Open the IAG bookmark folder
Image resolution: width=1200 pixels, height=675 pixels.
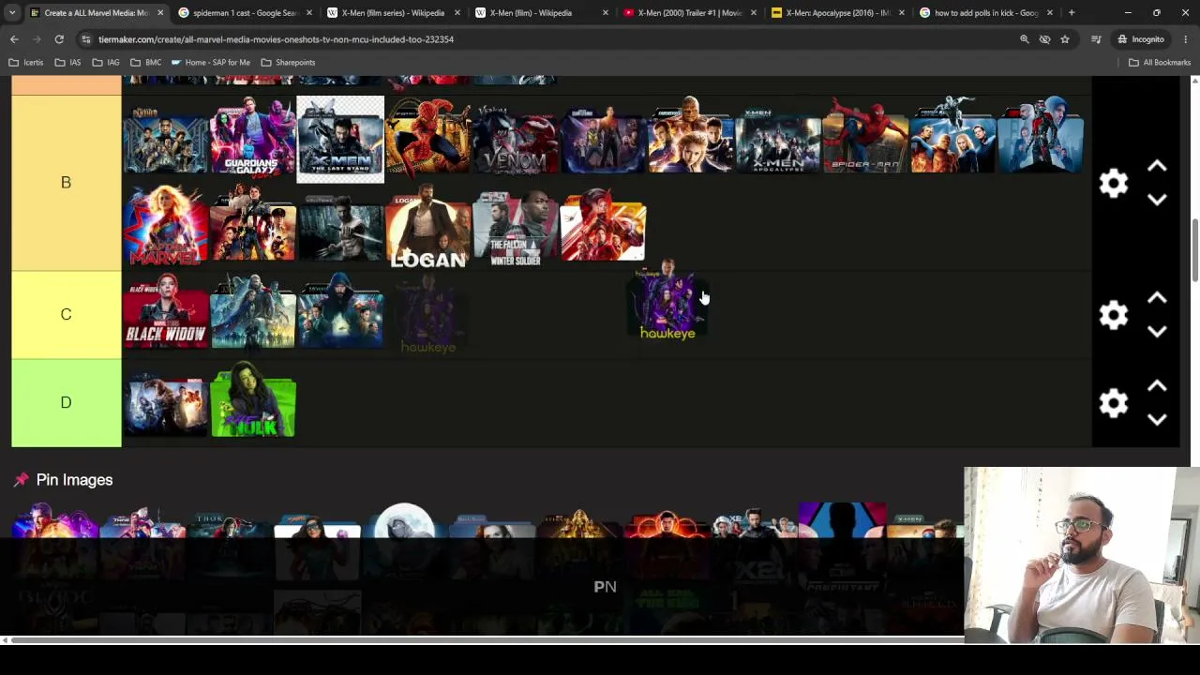pyautogui.click(x=105, y=63)
